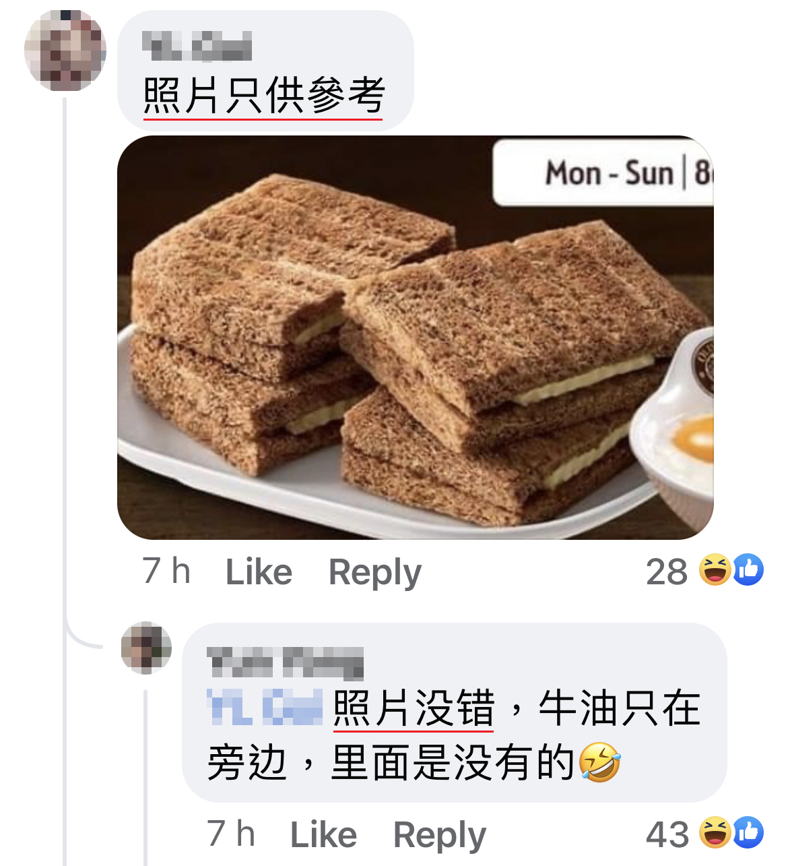Open the toast sandwich photo attachment
This screenshot has height=866, width=788.
pyautogui.click(x=416, y=338)
